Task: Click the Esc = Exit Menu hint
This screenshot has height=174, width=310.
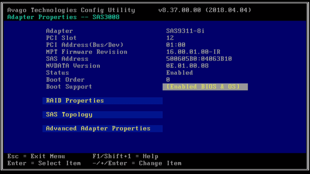Action: click(x=36, y=156)
